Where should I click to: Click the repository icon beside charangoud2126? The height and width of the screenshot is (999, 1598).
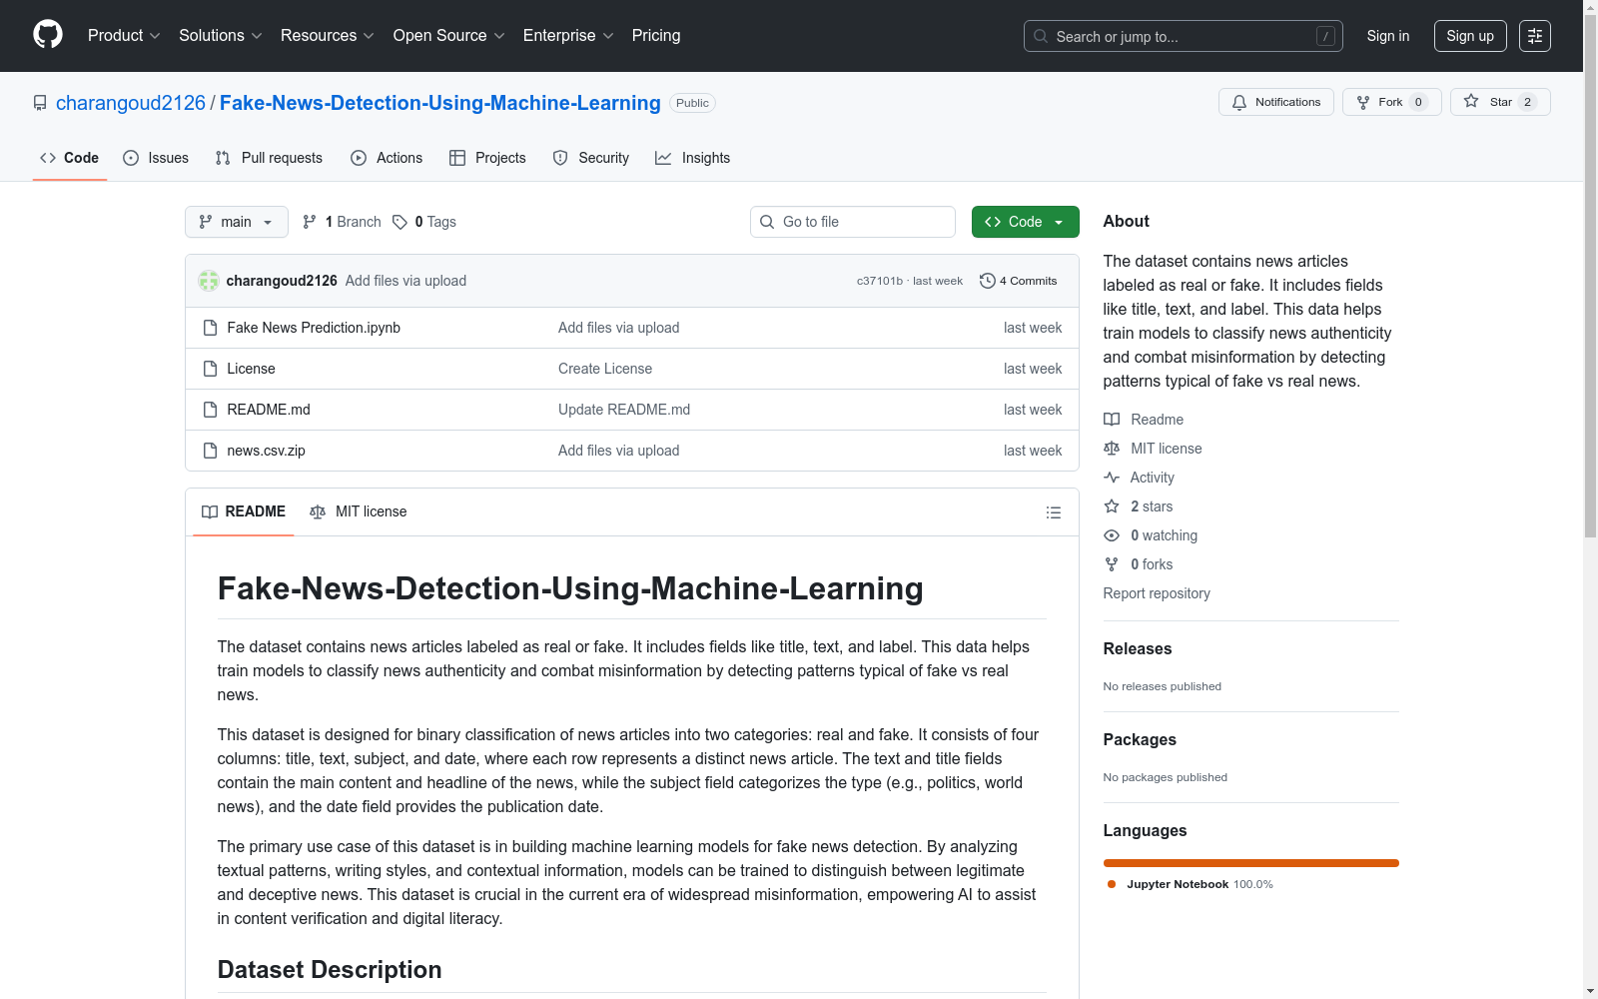click(40, 103)
